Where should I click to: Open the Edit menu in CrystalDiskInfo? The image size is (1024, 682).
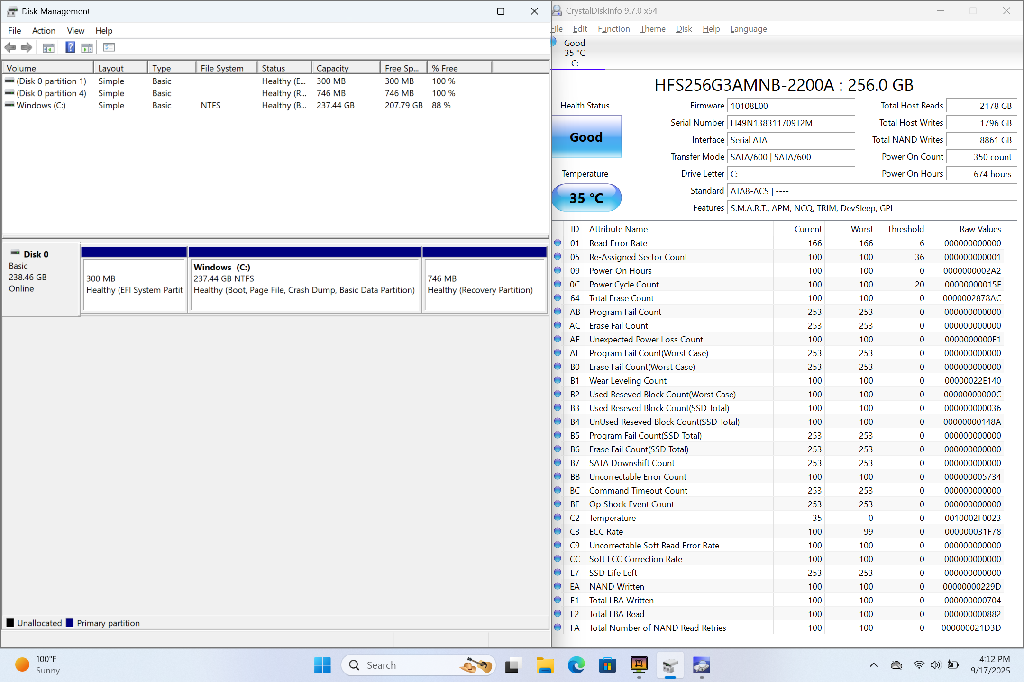580,29
